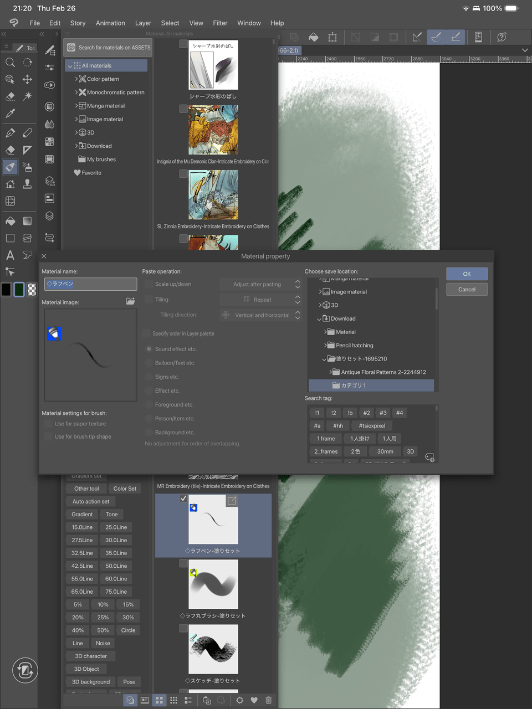532x709 pixels.
Task: Open the Edit menu
Action: click(x=55, y=23)
